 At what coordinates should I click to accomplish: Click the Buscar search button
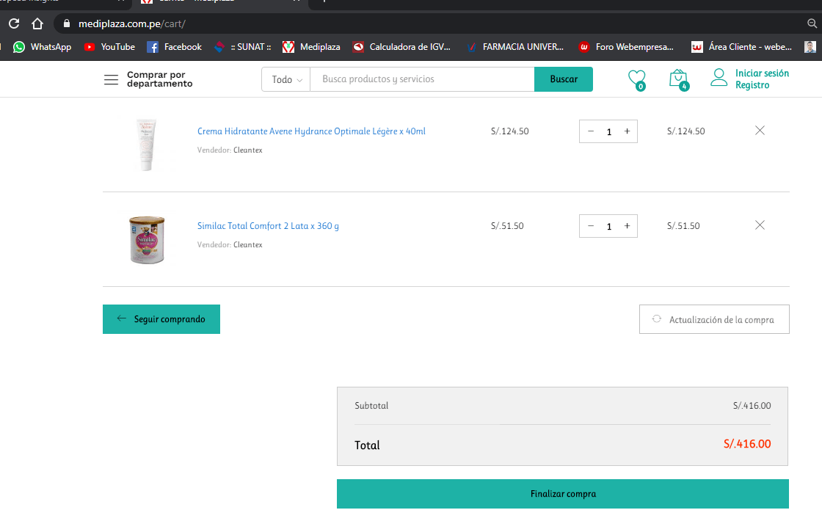[564, 79]
